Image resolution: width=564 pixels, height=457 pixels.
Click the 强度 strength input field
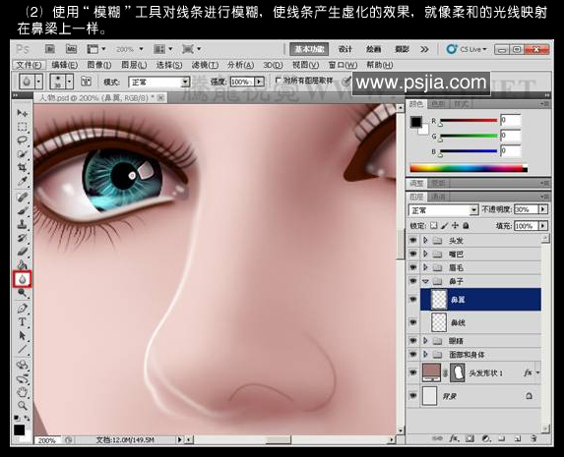click(x=242, y=82)
